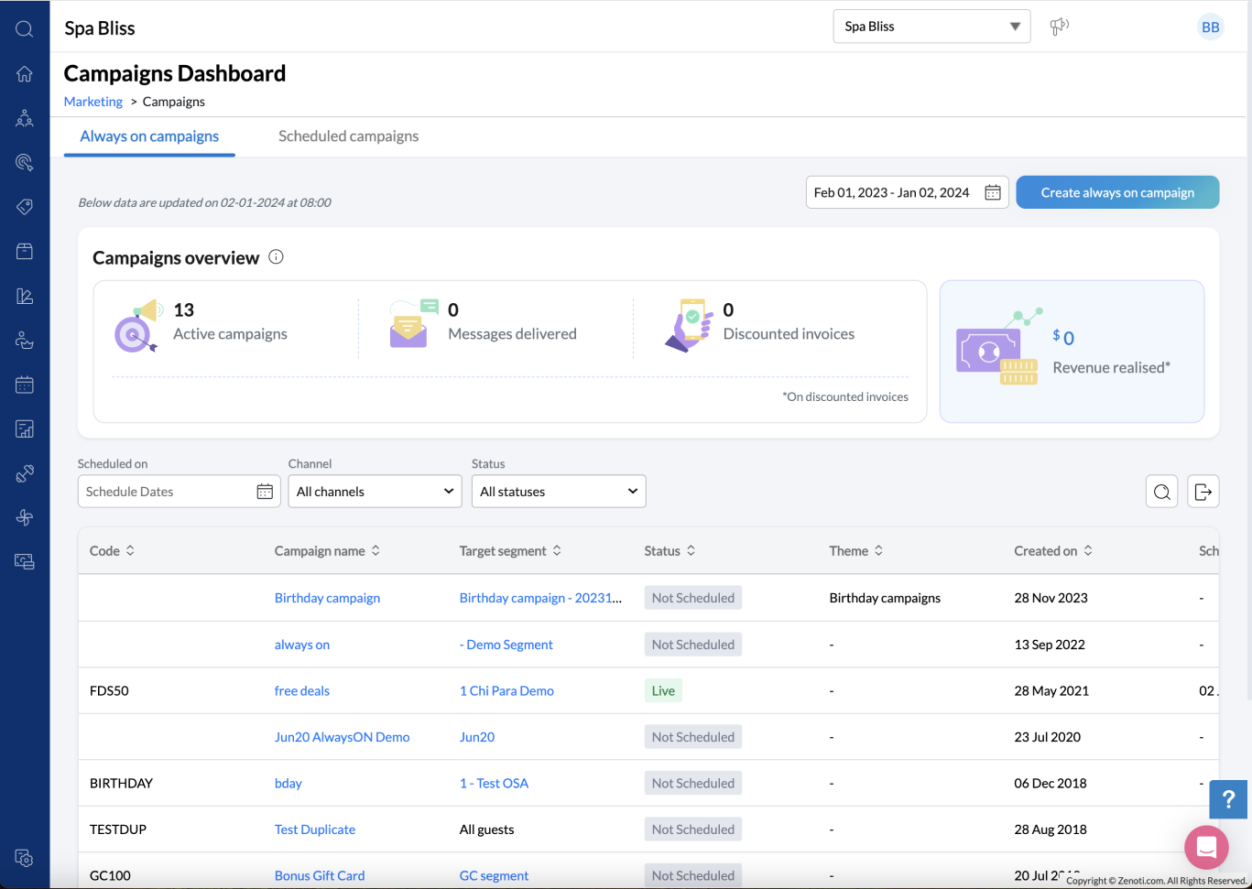The height and width of the screenshot is (889, 1252).
Task: Open the help question mark icon
Action: (1228, 799)
